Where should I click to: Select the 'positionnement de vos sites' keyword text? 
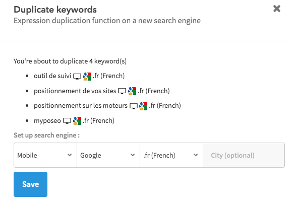click(75, 91)
